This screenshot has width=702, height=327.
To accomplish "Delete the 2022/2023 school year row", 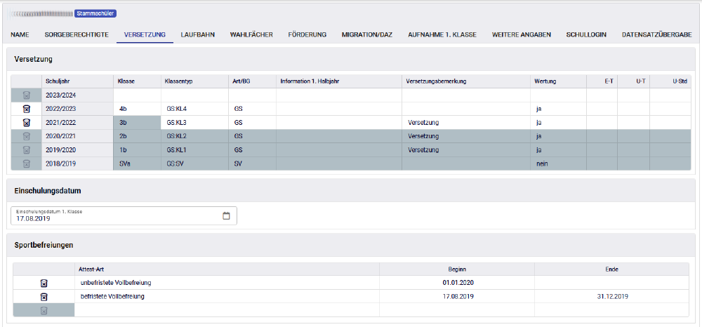I will point(26,109).
